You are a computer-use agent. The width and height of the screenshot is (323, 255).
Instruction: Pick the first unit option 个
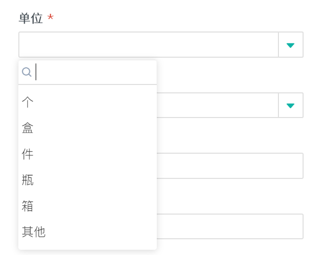point(28,102)
